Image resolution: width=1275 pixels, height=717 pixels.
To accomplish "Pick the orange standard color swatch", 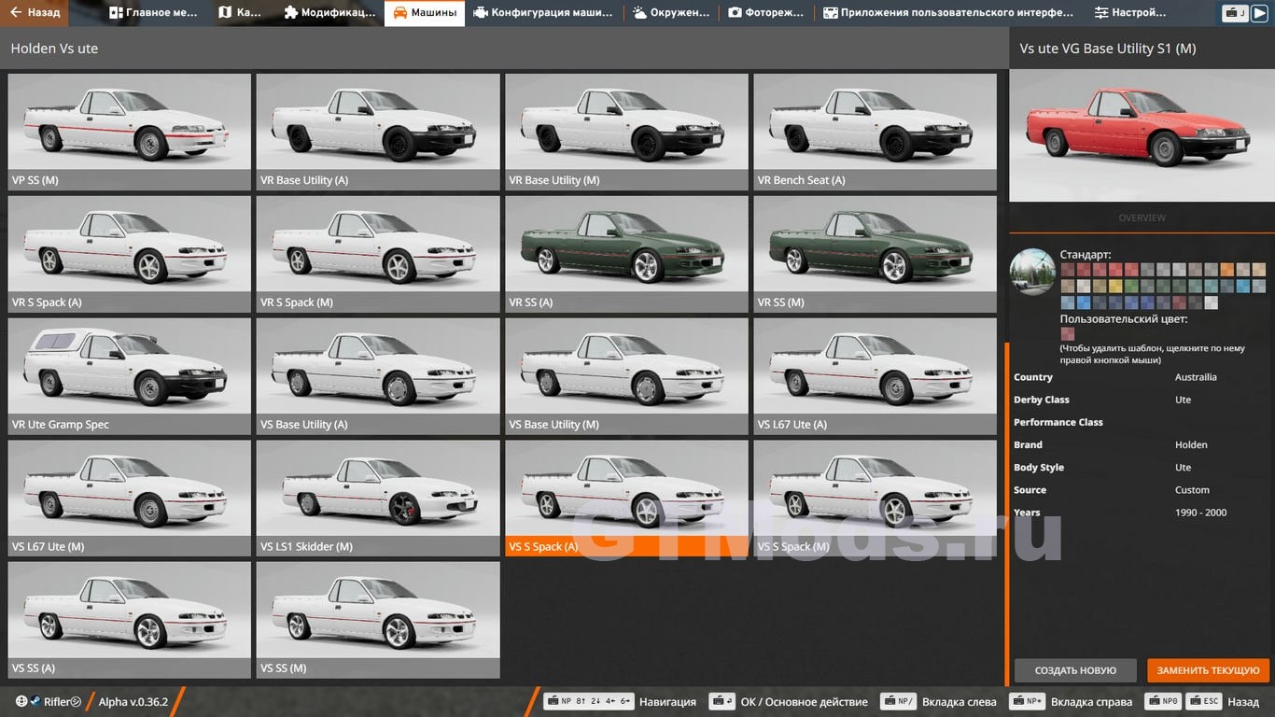I will coord(1226,270).
